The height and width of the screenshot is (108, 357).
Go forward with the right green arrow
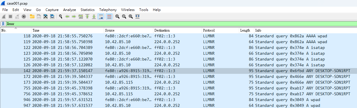(x=74, y=17)
